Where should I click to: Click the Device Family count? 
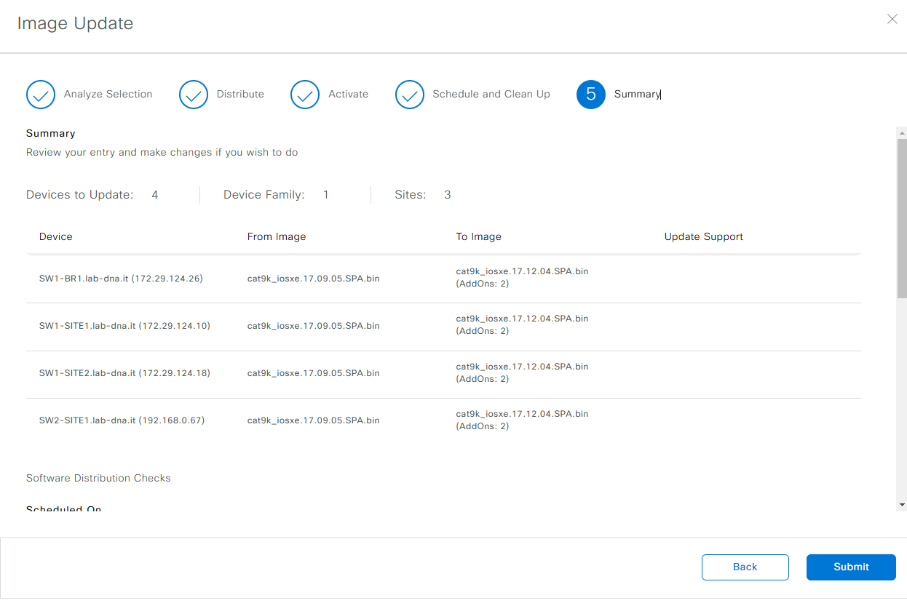(x=326, y=195)
